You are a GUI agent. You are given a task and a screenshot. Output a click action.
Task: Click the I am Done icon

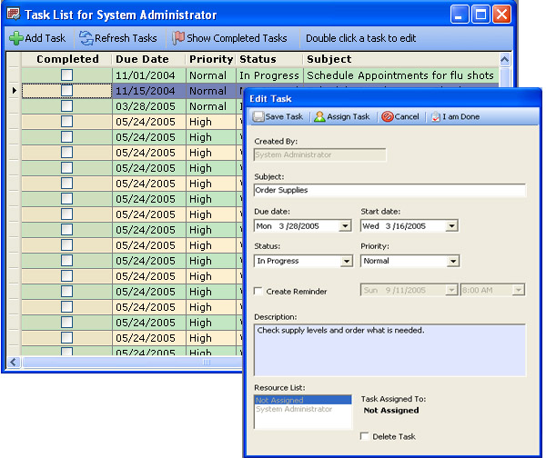pos(436,117)
